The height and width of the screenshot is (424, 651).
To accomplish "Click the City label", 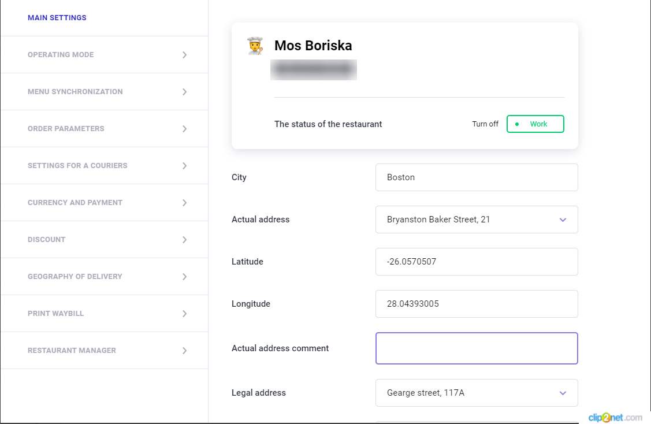I will click(x=239, y=177).
